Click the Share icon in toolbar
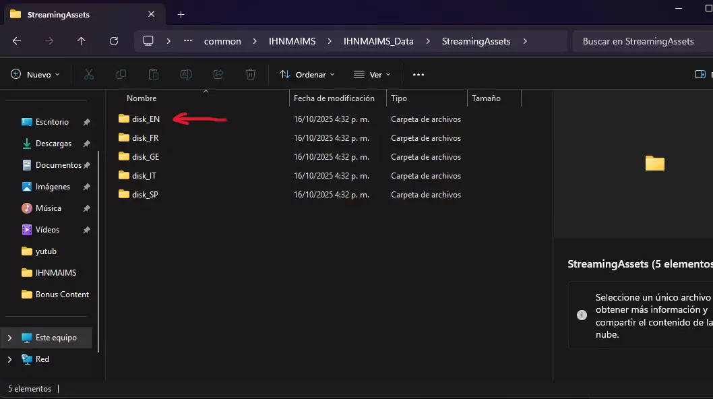 pyautogui.click(x=218, y=74)
